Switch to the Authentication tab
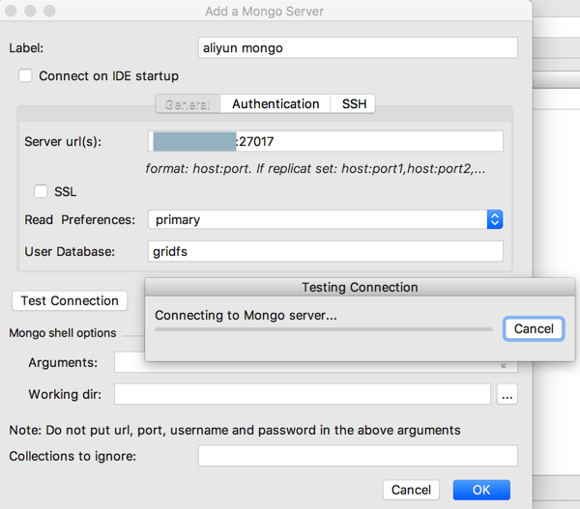Image resolution: width=580 pixels, height=509 pixels. 275,103
